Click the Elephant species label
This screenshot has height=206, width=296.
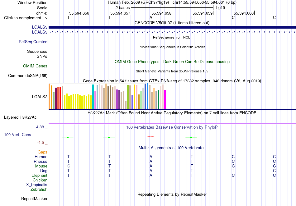coord(40,175)
